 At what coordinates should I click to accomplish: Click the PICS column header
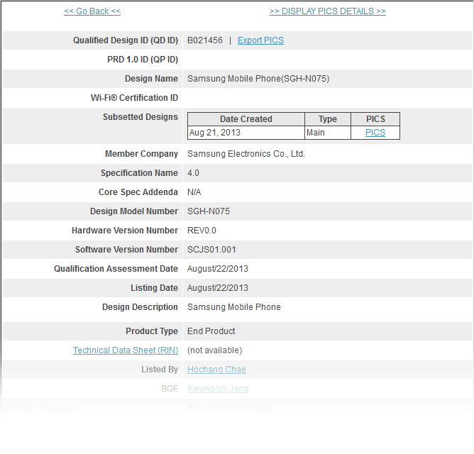375,119
